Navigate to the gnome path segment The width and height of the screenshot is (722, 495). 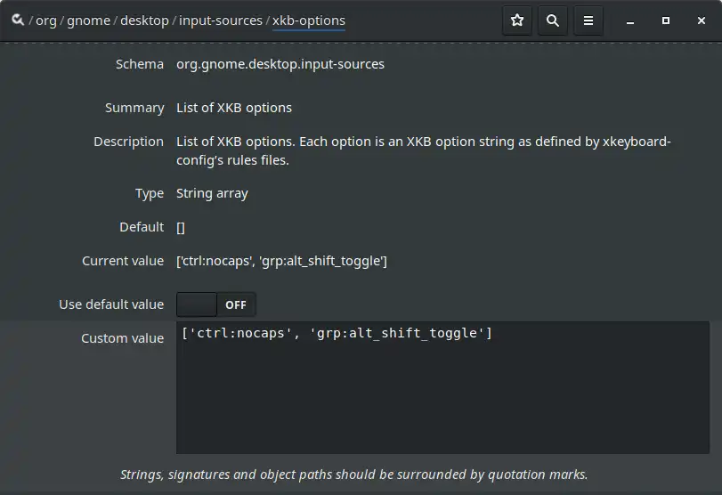point(88,20)
